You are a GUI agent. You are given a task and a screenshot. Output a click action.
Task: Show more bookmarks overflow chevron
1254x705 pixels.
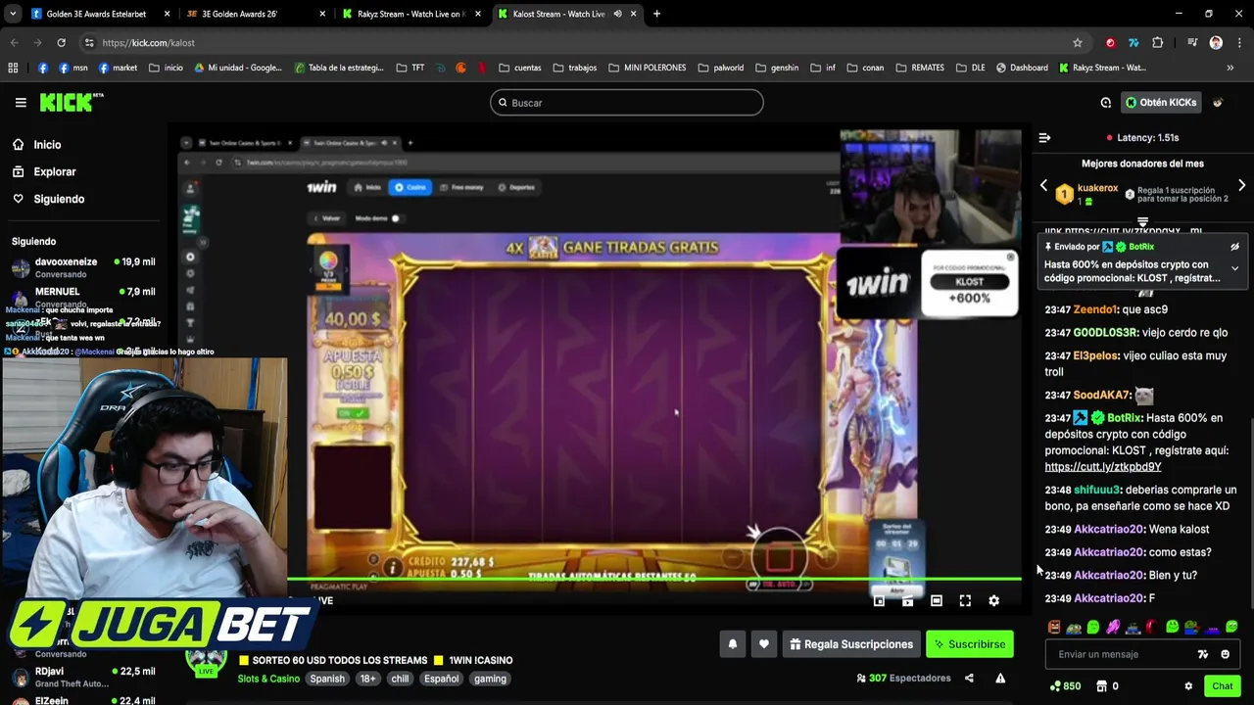1230,68
